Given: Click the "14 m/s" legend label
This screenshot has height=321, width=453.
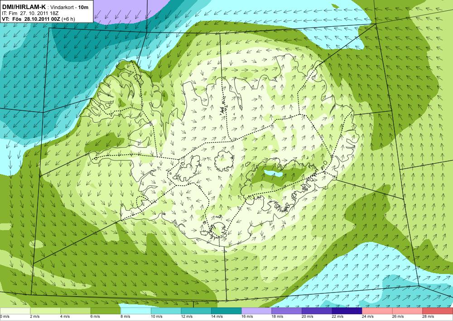Looking at the screenshot, I should tap(217, 316).
